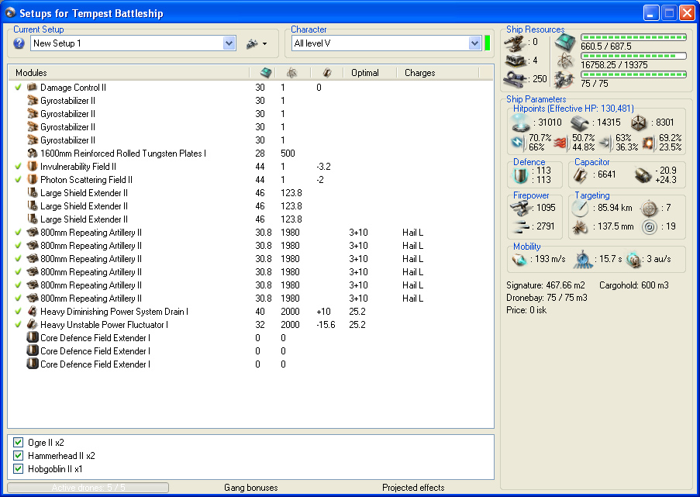
Task: Click the align time icon in Mobility
Action: [582, 261]
